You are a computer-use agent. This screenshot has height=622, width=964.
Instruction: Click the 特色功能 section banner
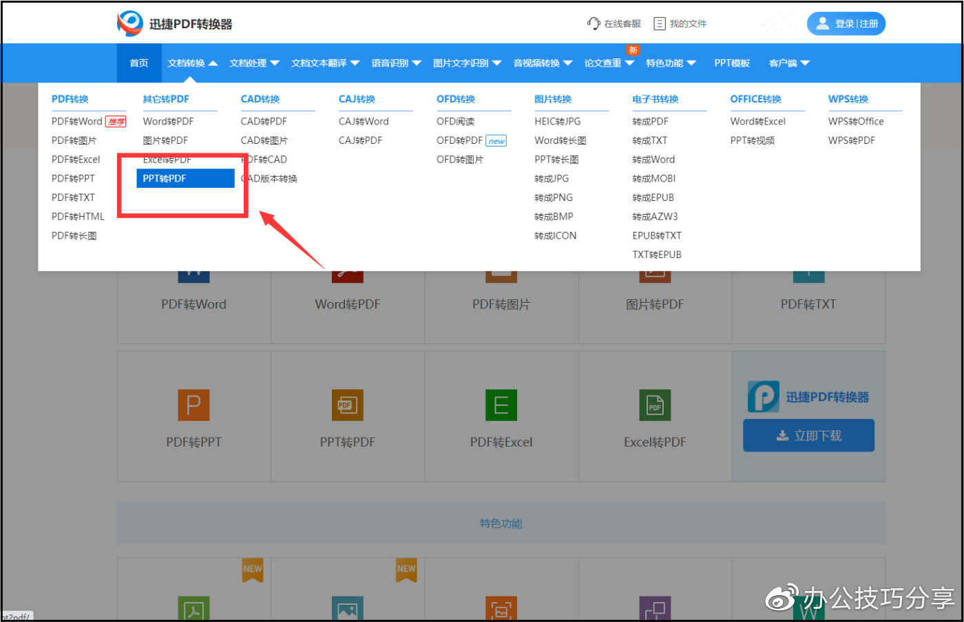(501, 524)
